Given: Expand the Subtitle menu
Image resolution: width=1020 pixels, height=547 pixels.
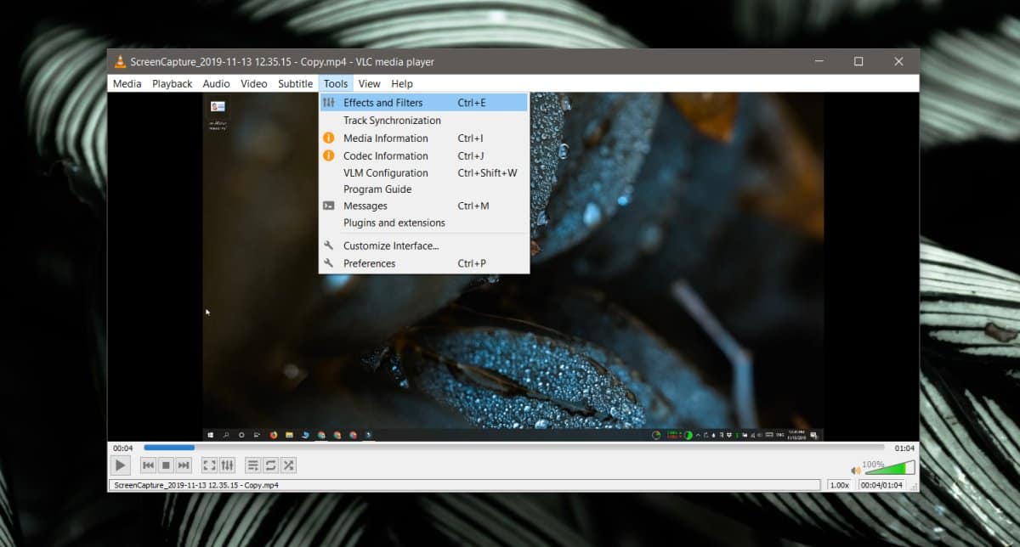Looking at the screenshot, I should point(295,83).
